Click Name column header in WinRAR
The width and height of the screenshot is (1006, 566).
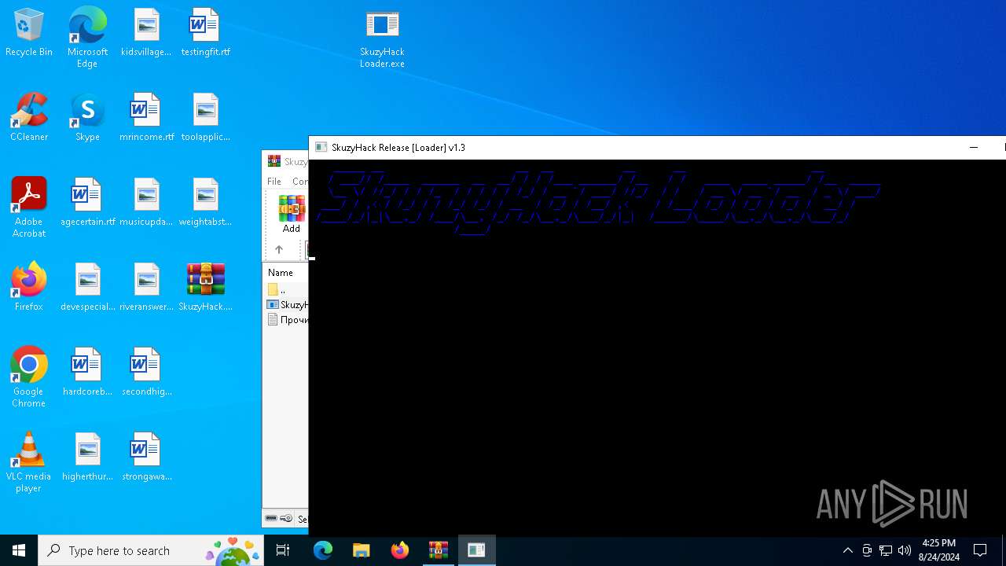click(281, 273)
